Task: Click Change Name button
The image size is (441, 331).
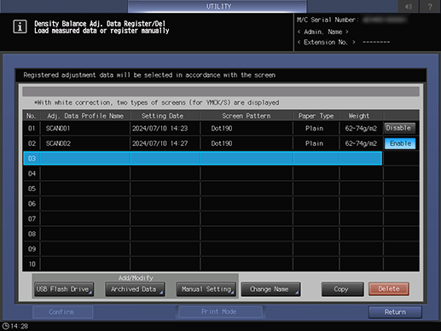Action: click(x=270, y=289)
